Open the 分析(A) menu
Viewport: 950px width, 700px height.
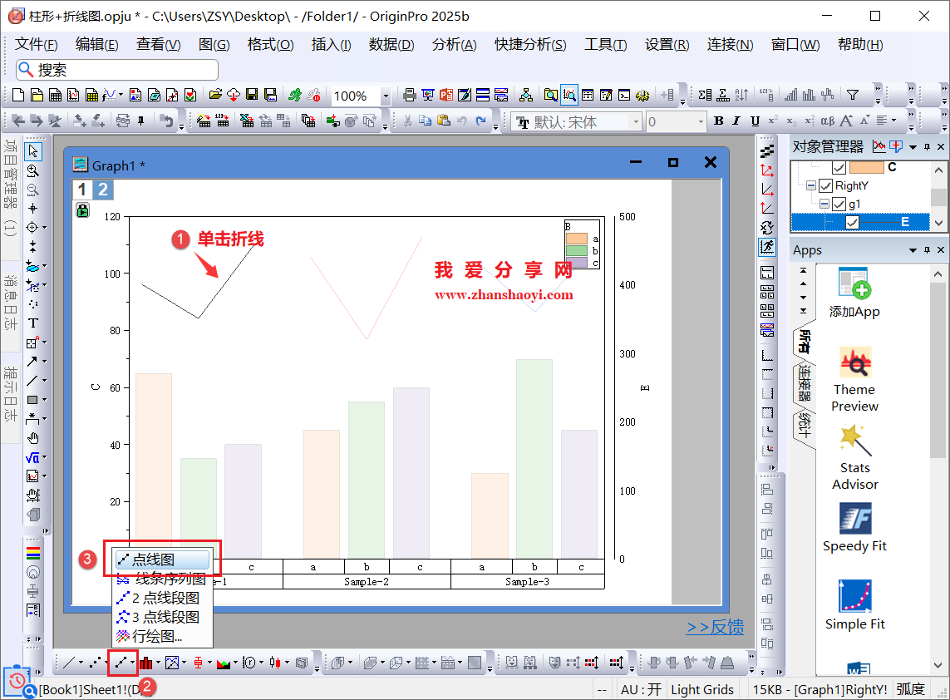tap(454, 45)
